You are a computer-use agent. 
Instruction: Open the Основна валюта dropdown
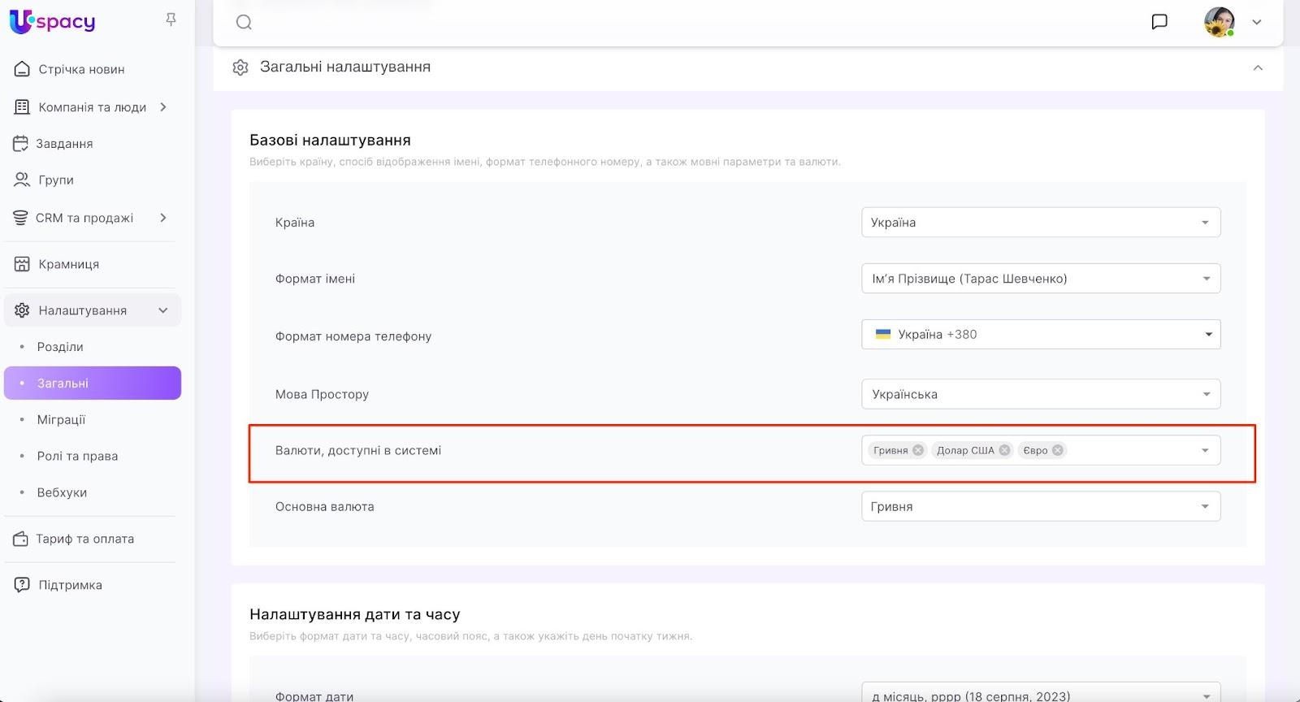pos(1040,507)
